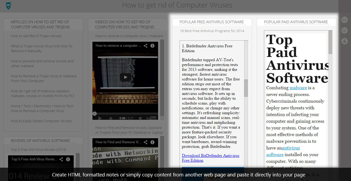This screenshot has height=181, width=351.
Task: Open the user profile icon in right sidebar
Action: point(344,41)
